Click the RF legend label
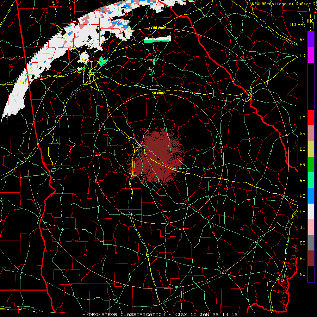Image resolution: width=317 pixels, height=317 pixels. [302, 39]
